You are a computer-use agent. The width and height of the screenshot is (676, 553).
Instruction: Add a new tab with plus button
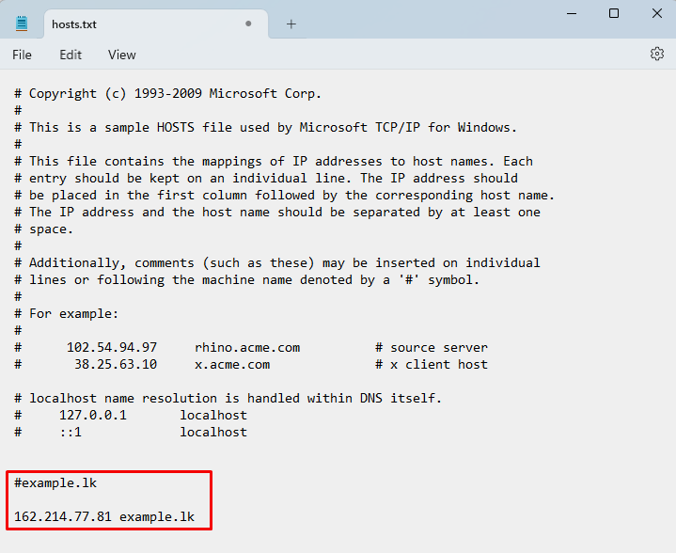tap(291, 24)
